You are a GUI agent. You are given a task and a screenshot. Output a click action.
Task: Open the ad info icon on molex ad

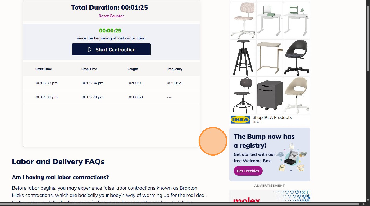pyautogui.click(x=304, y=192)
